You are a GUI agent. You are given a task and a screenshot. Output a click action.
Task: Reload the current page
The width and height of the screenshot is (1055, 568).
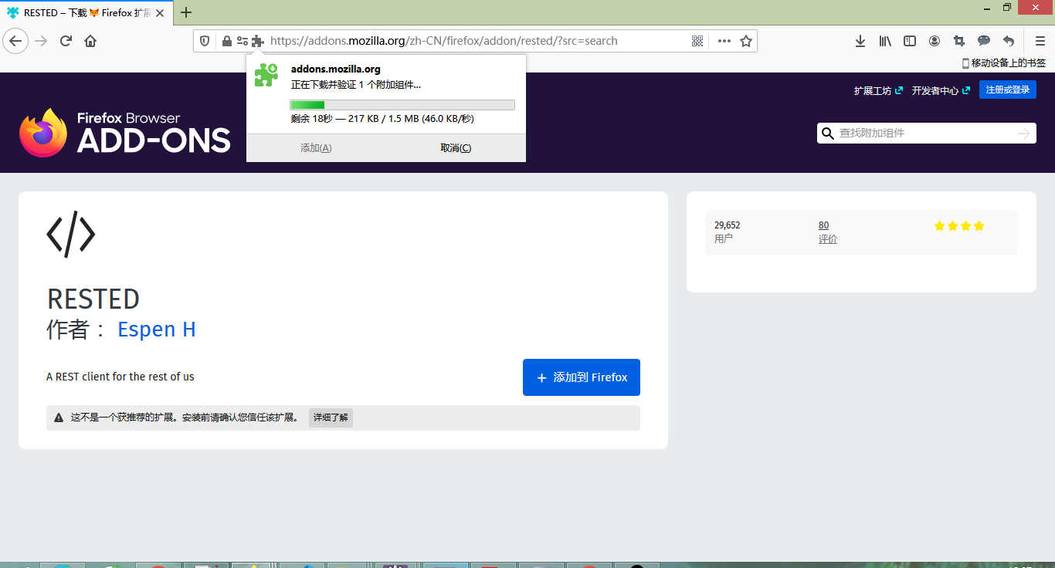(x=66, y=41)
